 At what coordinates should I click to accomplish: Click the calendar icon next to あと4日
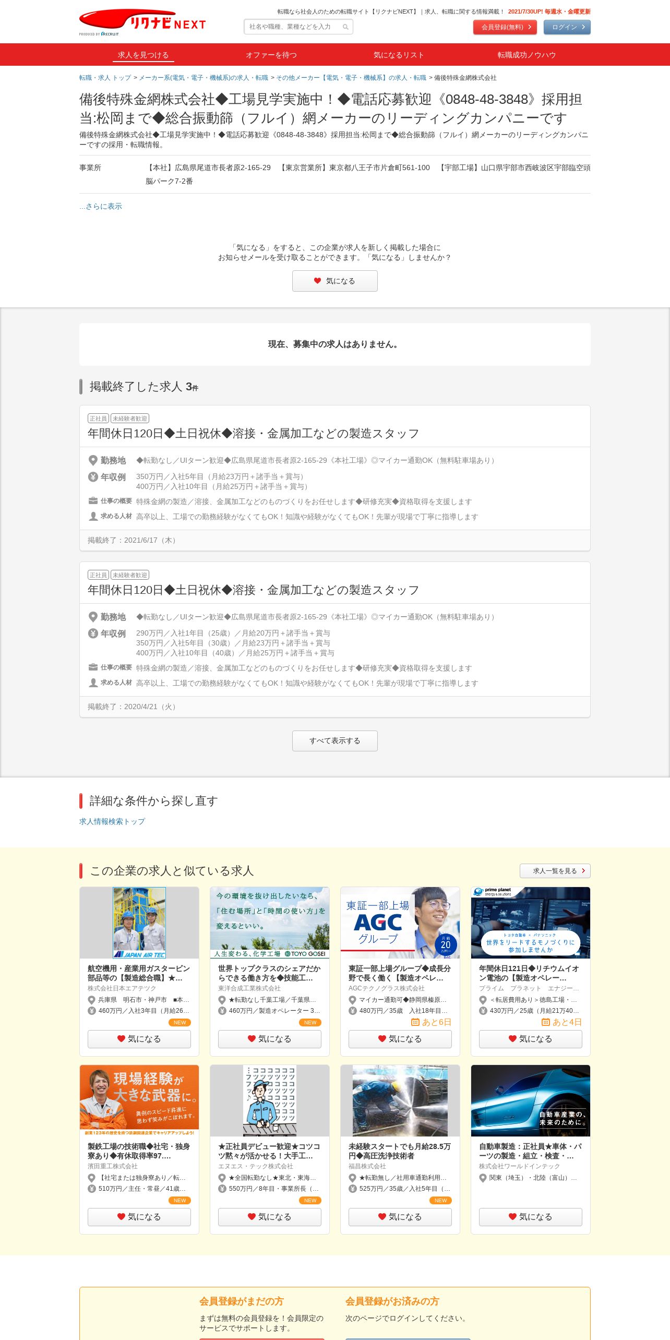point(546,1022)
